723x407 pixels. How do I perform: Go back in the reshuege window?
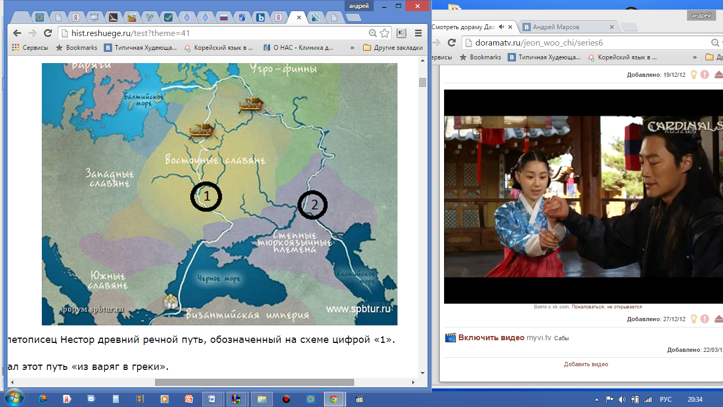click(x=17, y=33)
